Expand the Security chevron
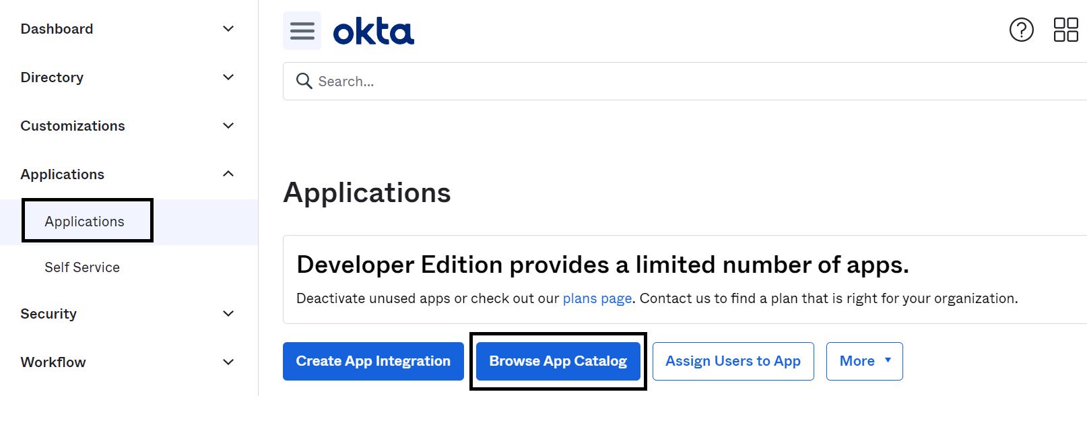 pos(228,314)
